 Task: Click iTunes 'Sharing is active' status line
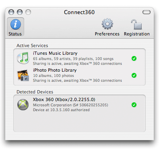click(x=77, y=64)
